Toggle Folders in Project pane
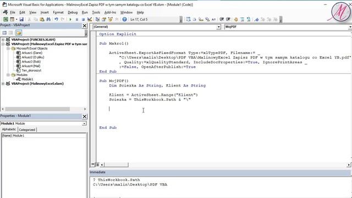352x198 pixels. [19, 33]
